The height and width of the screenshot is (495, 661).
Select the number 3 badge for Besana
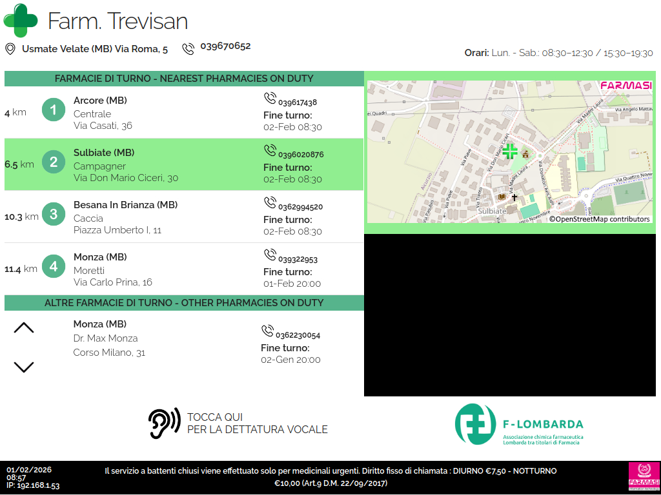(54, 215)
